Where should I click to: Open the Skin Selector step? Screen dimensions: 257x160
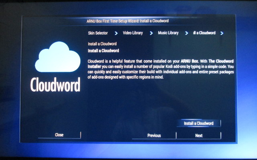coord(98,33)
